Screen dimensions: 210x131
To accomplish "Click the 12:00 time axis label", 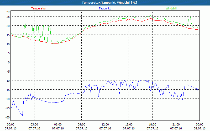I will click(105, 125).
